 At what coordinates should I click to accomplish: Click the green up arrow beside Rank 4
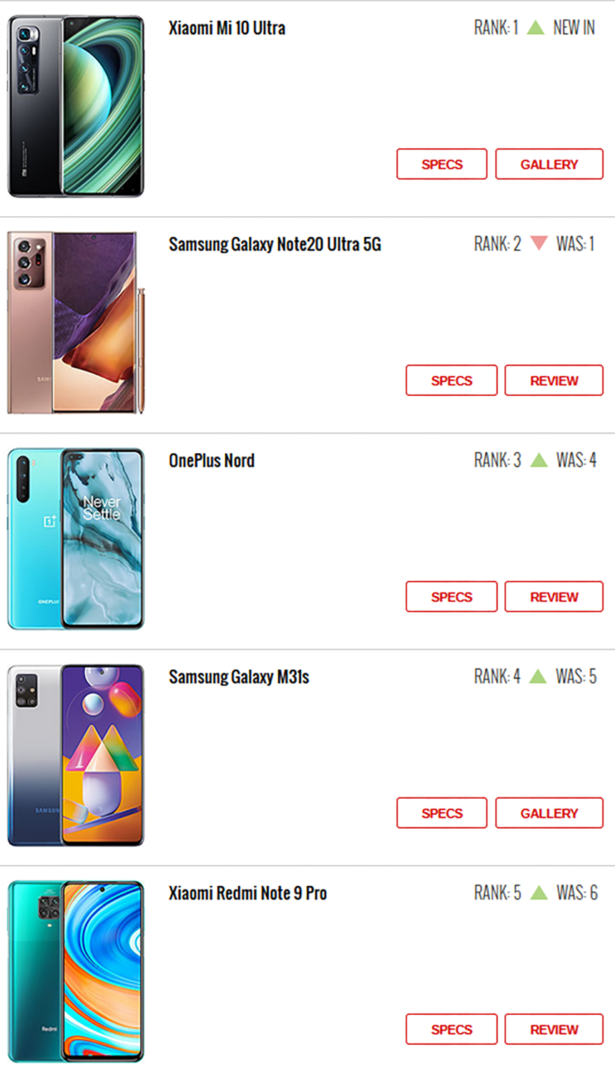(x=538, y=676)
